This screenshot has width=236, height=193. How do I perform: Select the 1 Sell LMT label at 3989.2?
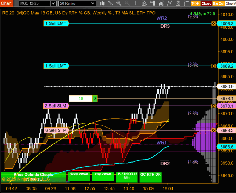coord(56,66)
